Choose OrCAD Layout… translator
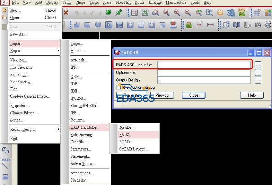 [x=133, y=149]
